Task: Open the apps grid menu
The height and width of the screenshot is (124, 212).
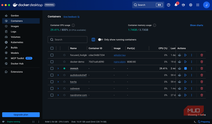Action: (198, 5)
